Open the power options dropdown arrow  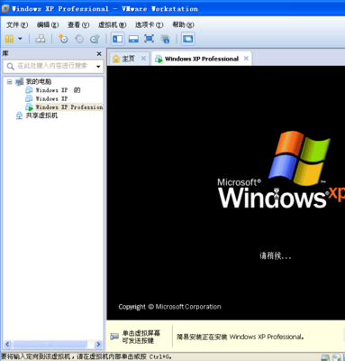(20, 39)
